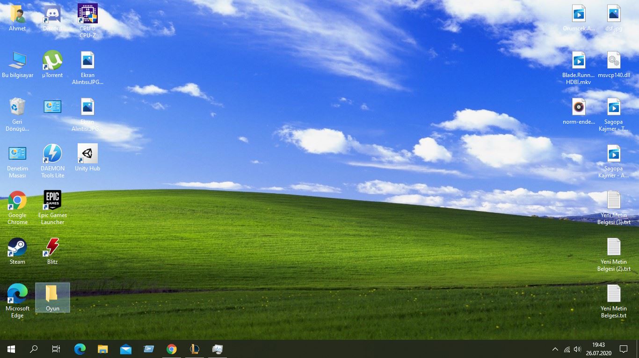This screenshot has height=358, width=639.
Task: Open File Explorer from the taskbar
Action: 103,349
